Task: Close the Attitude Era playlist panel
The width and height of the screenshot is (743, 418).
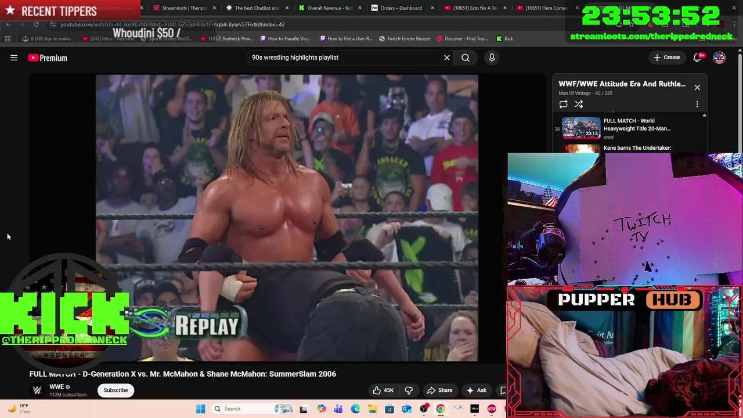Action: tap(697, 87)
